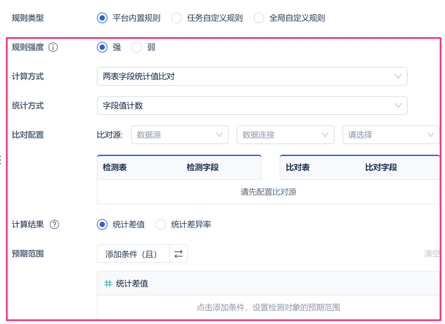The image size is (445, 324).
Task: Select 统计差值 as the calculation result
Action: (x=102, y=225)
